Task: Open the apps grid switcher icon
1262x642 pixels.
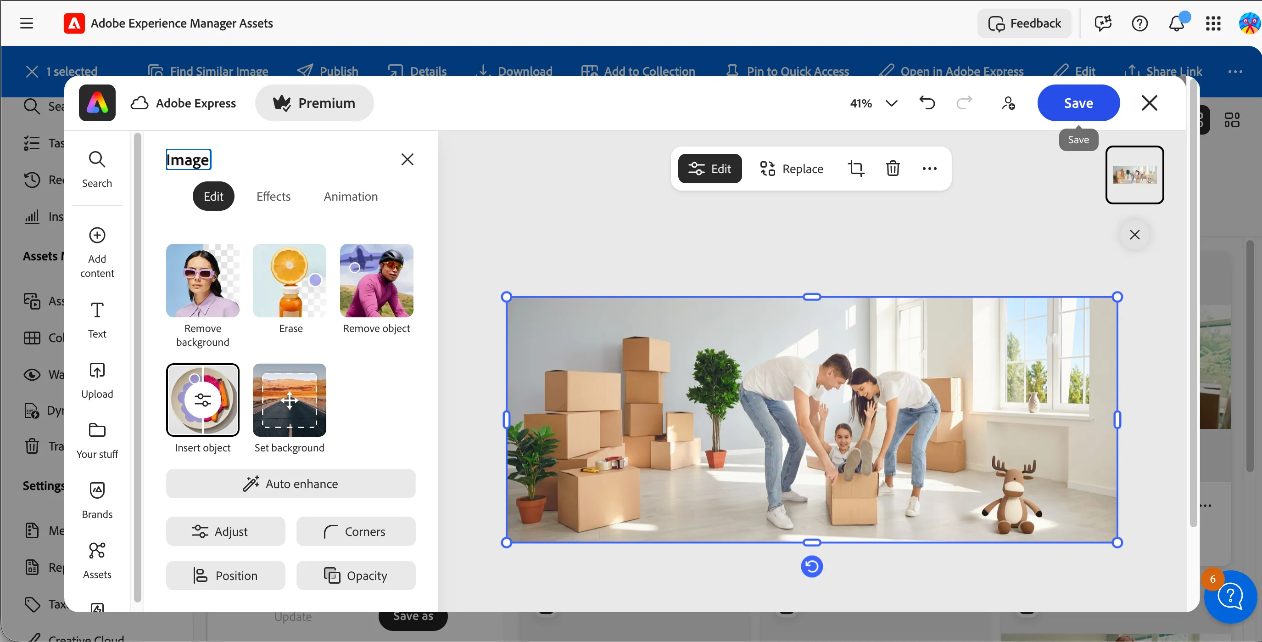Action: pyautogui.click(x=1213, y=23)
